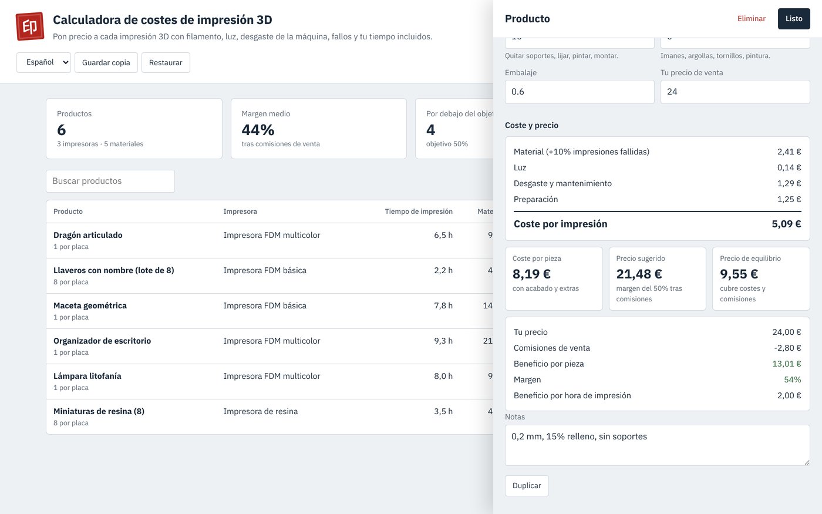Click the Luz cost value 0,14 €
The height and width of the screenshot is (514, 822).
[789, 167]
